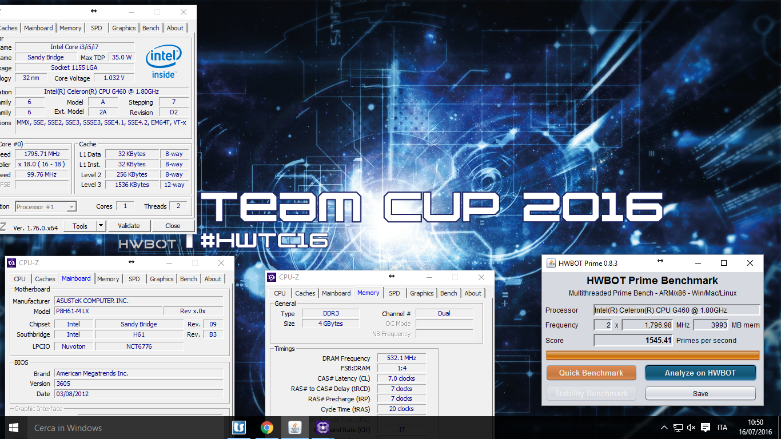The width and height of the screenshot is (781, 439).
Task: Select the Socket 1155 LGA value
Action: point(74,67)
